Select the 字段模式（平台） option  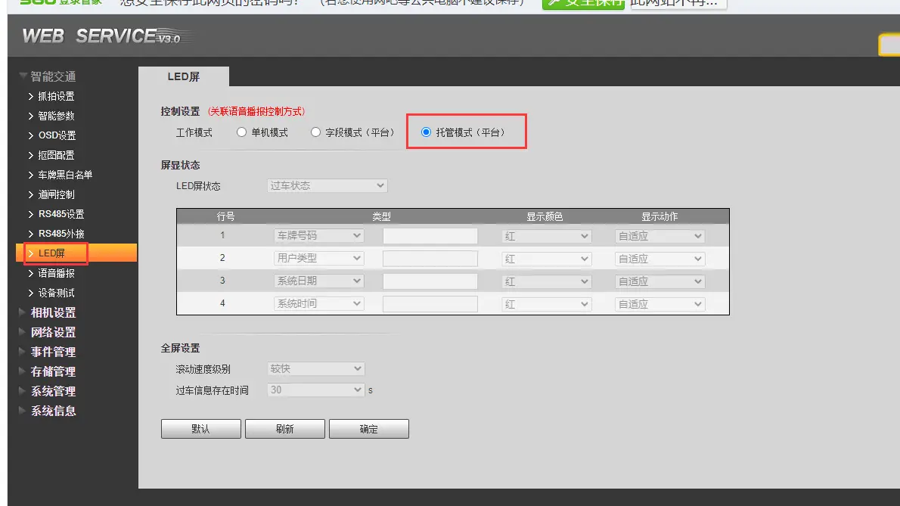(x=315, y=130)
